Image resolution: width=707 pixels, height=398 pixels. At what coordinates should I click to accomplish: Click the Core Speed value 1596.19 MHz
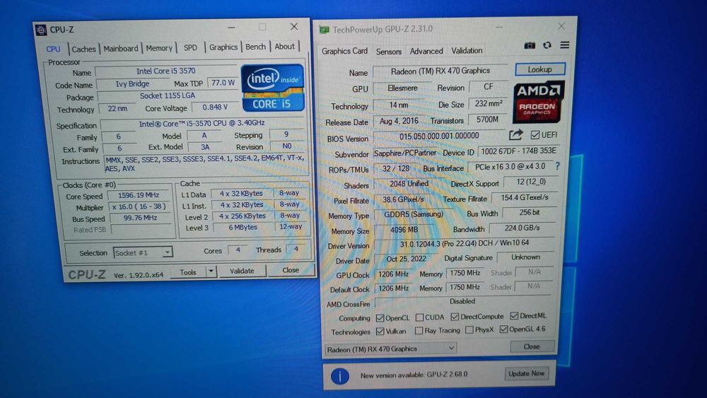coord(139,195)
